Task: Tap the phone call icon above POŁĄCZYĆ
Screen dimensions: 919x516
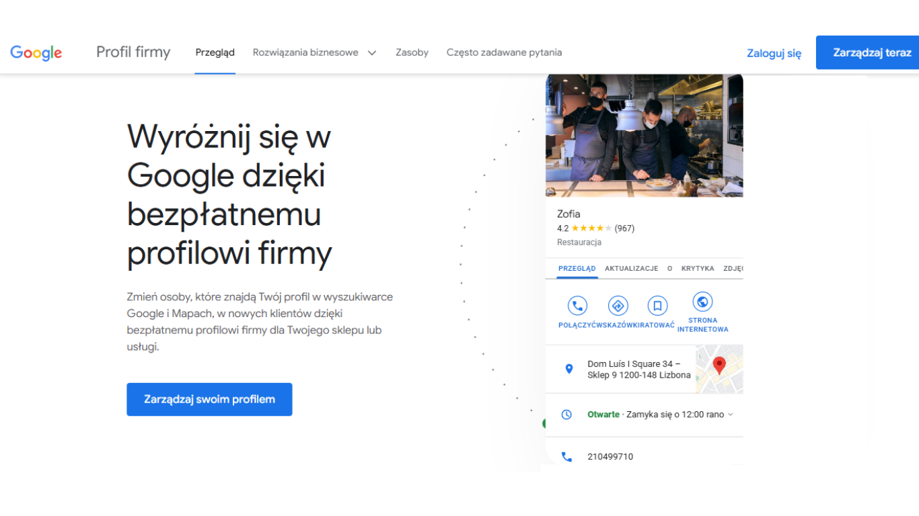Action: (577, 306)
